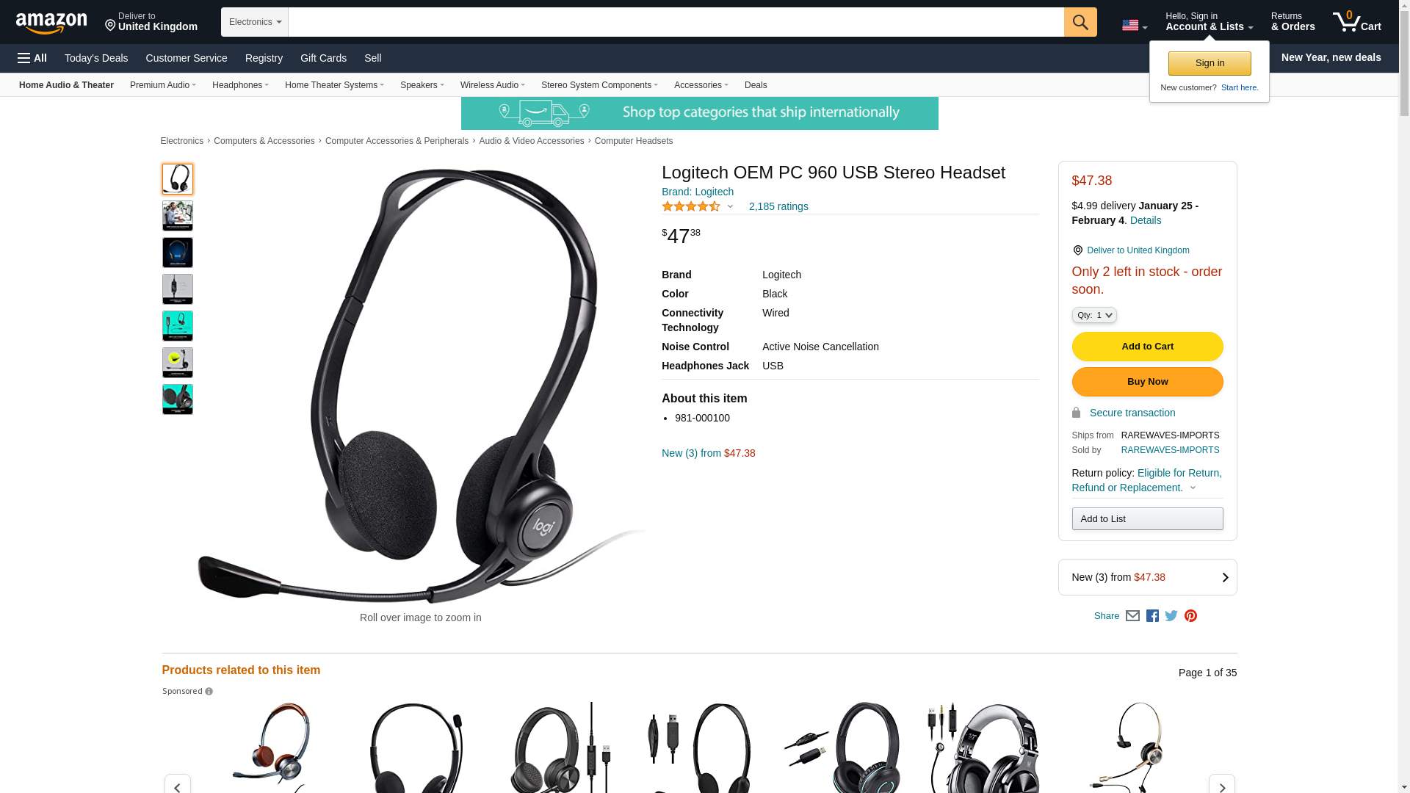This screenshot has width=1410, height=793.
Task: Advance the related products carousel right
Action: click(1221, 786)
